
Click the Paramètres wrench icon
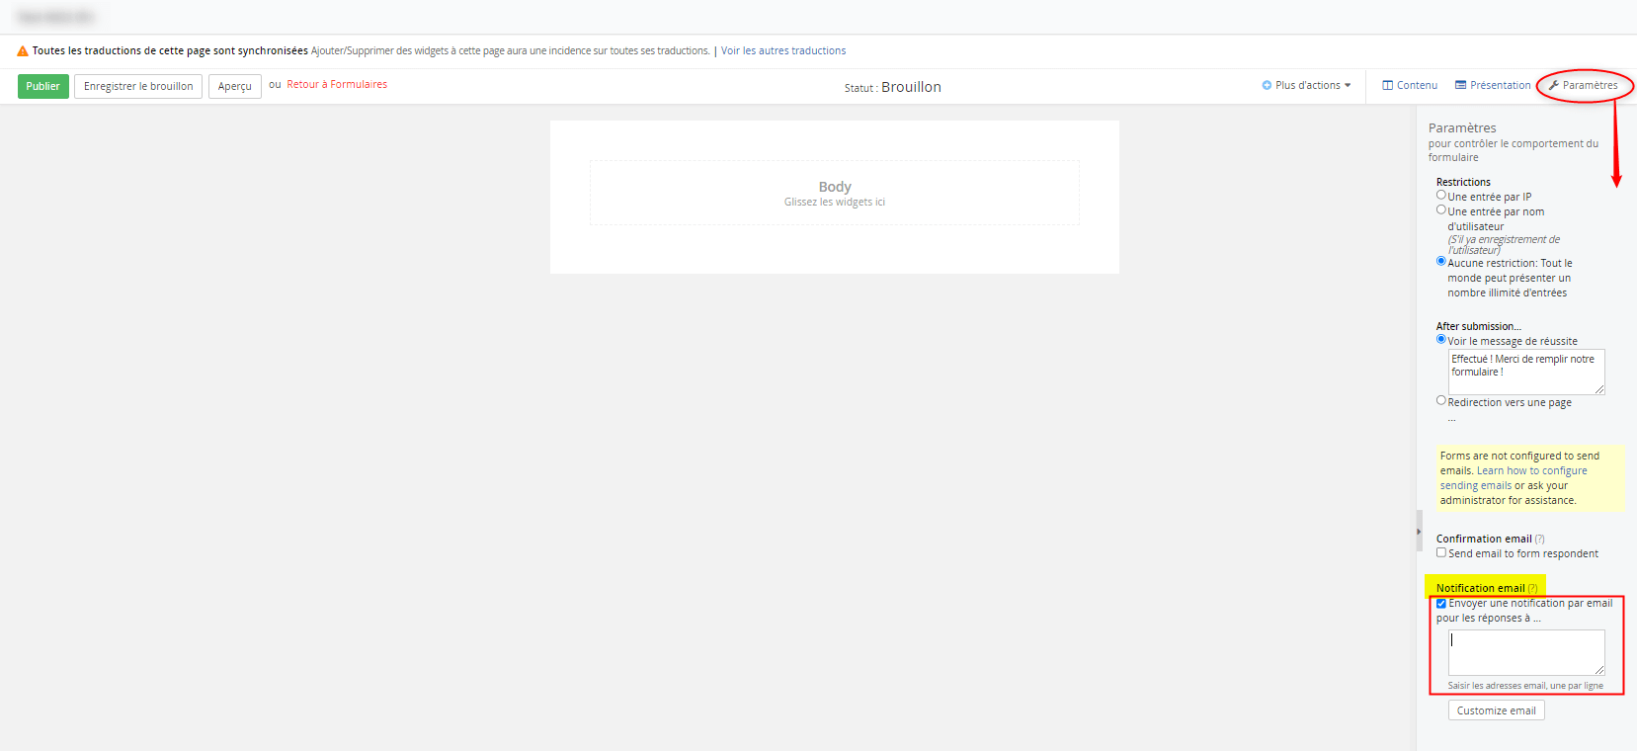1554,85
